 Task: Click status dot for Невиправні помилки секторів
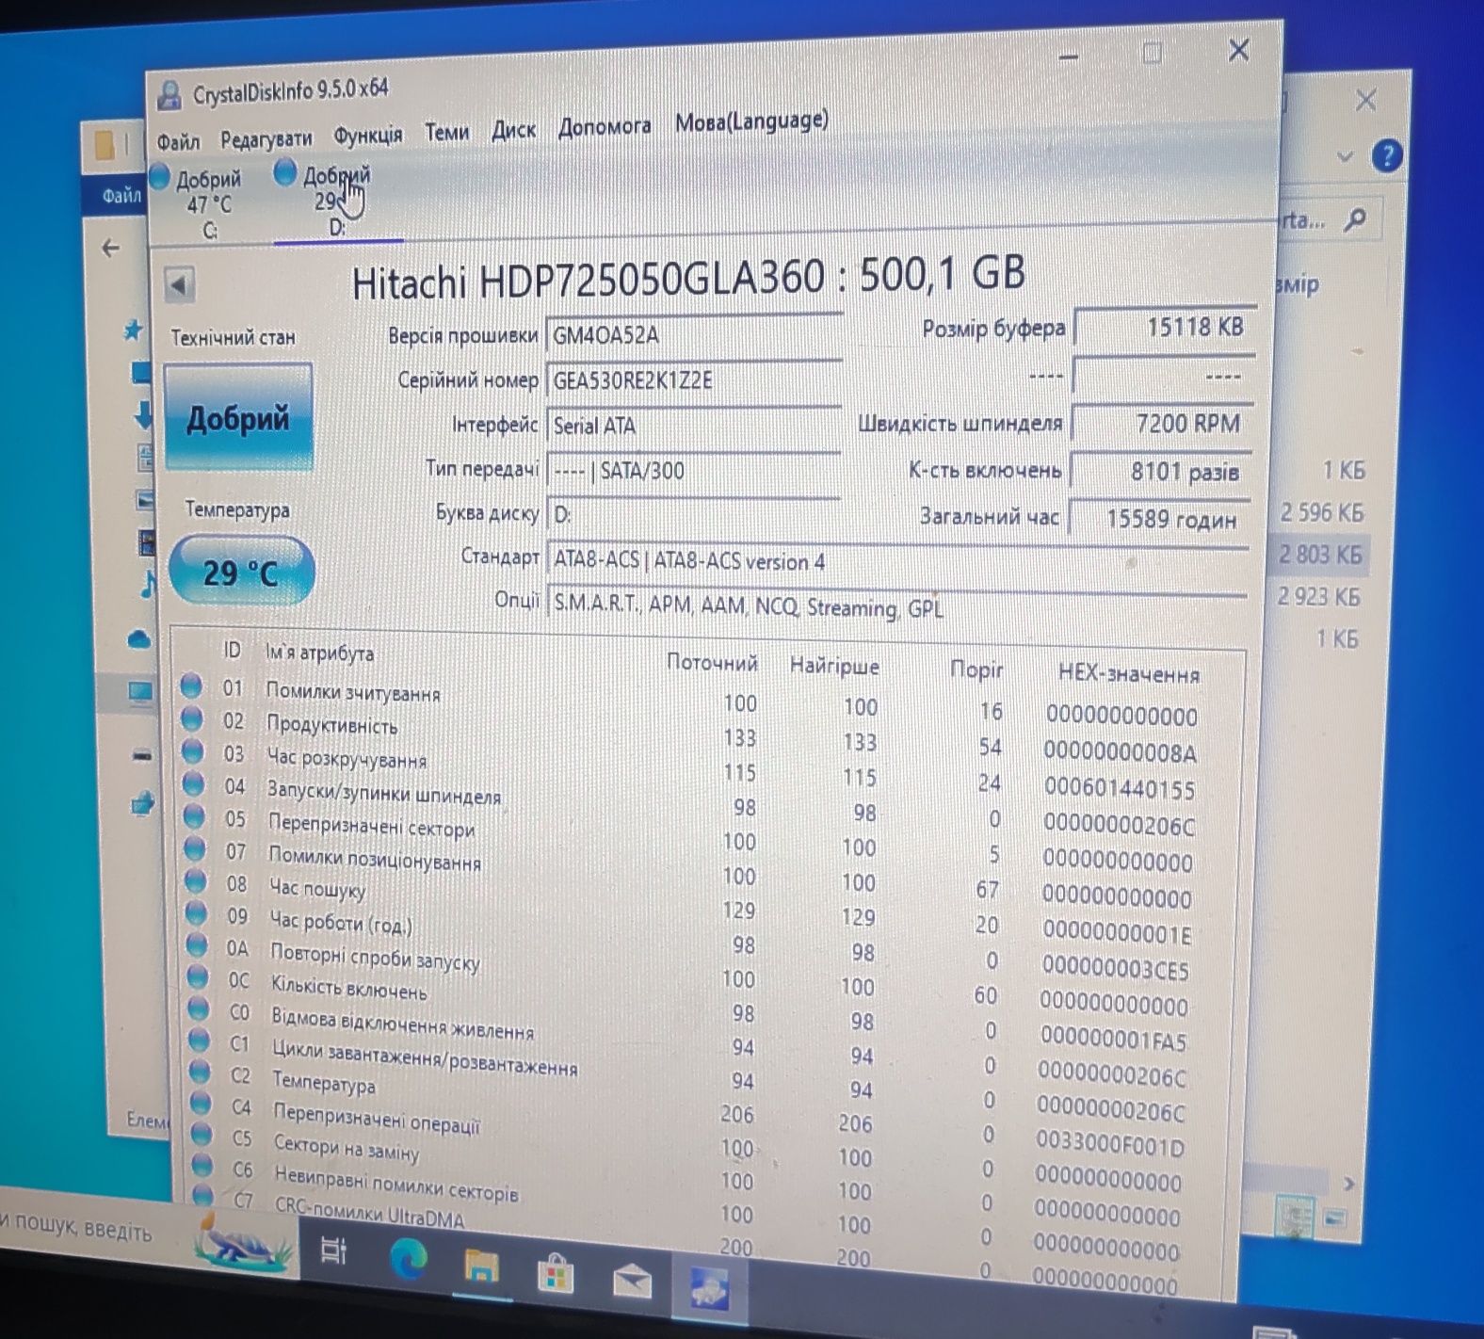tap(202, 1165)
